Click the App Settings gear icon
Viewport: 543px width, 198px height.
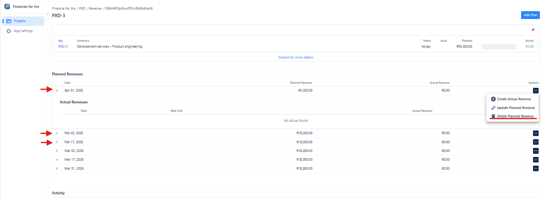click(9, 31)
